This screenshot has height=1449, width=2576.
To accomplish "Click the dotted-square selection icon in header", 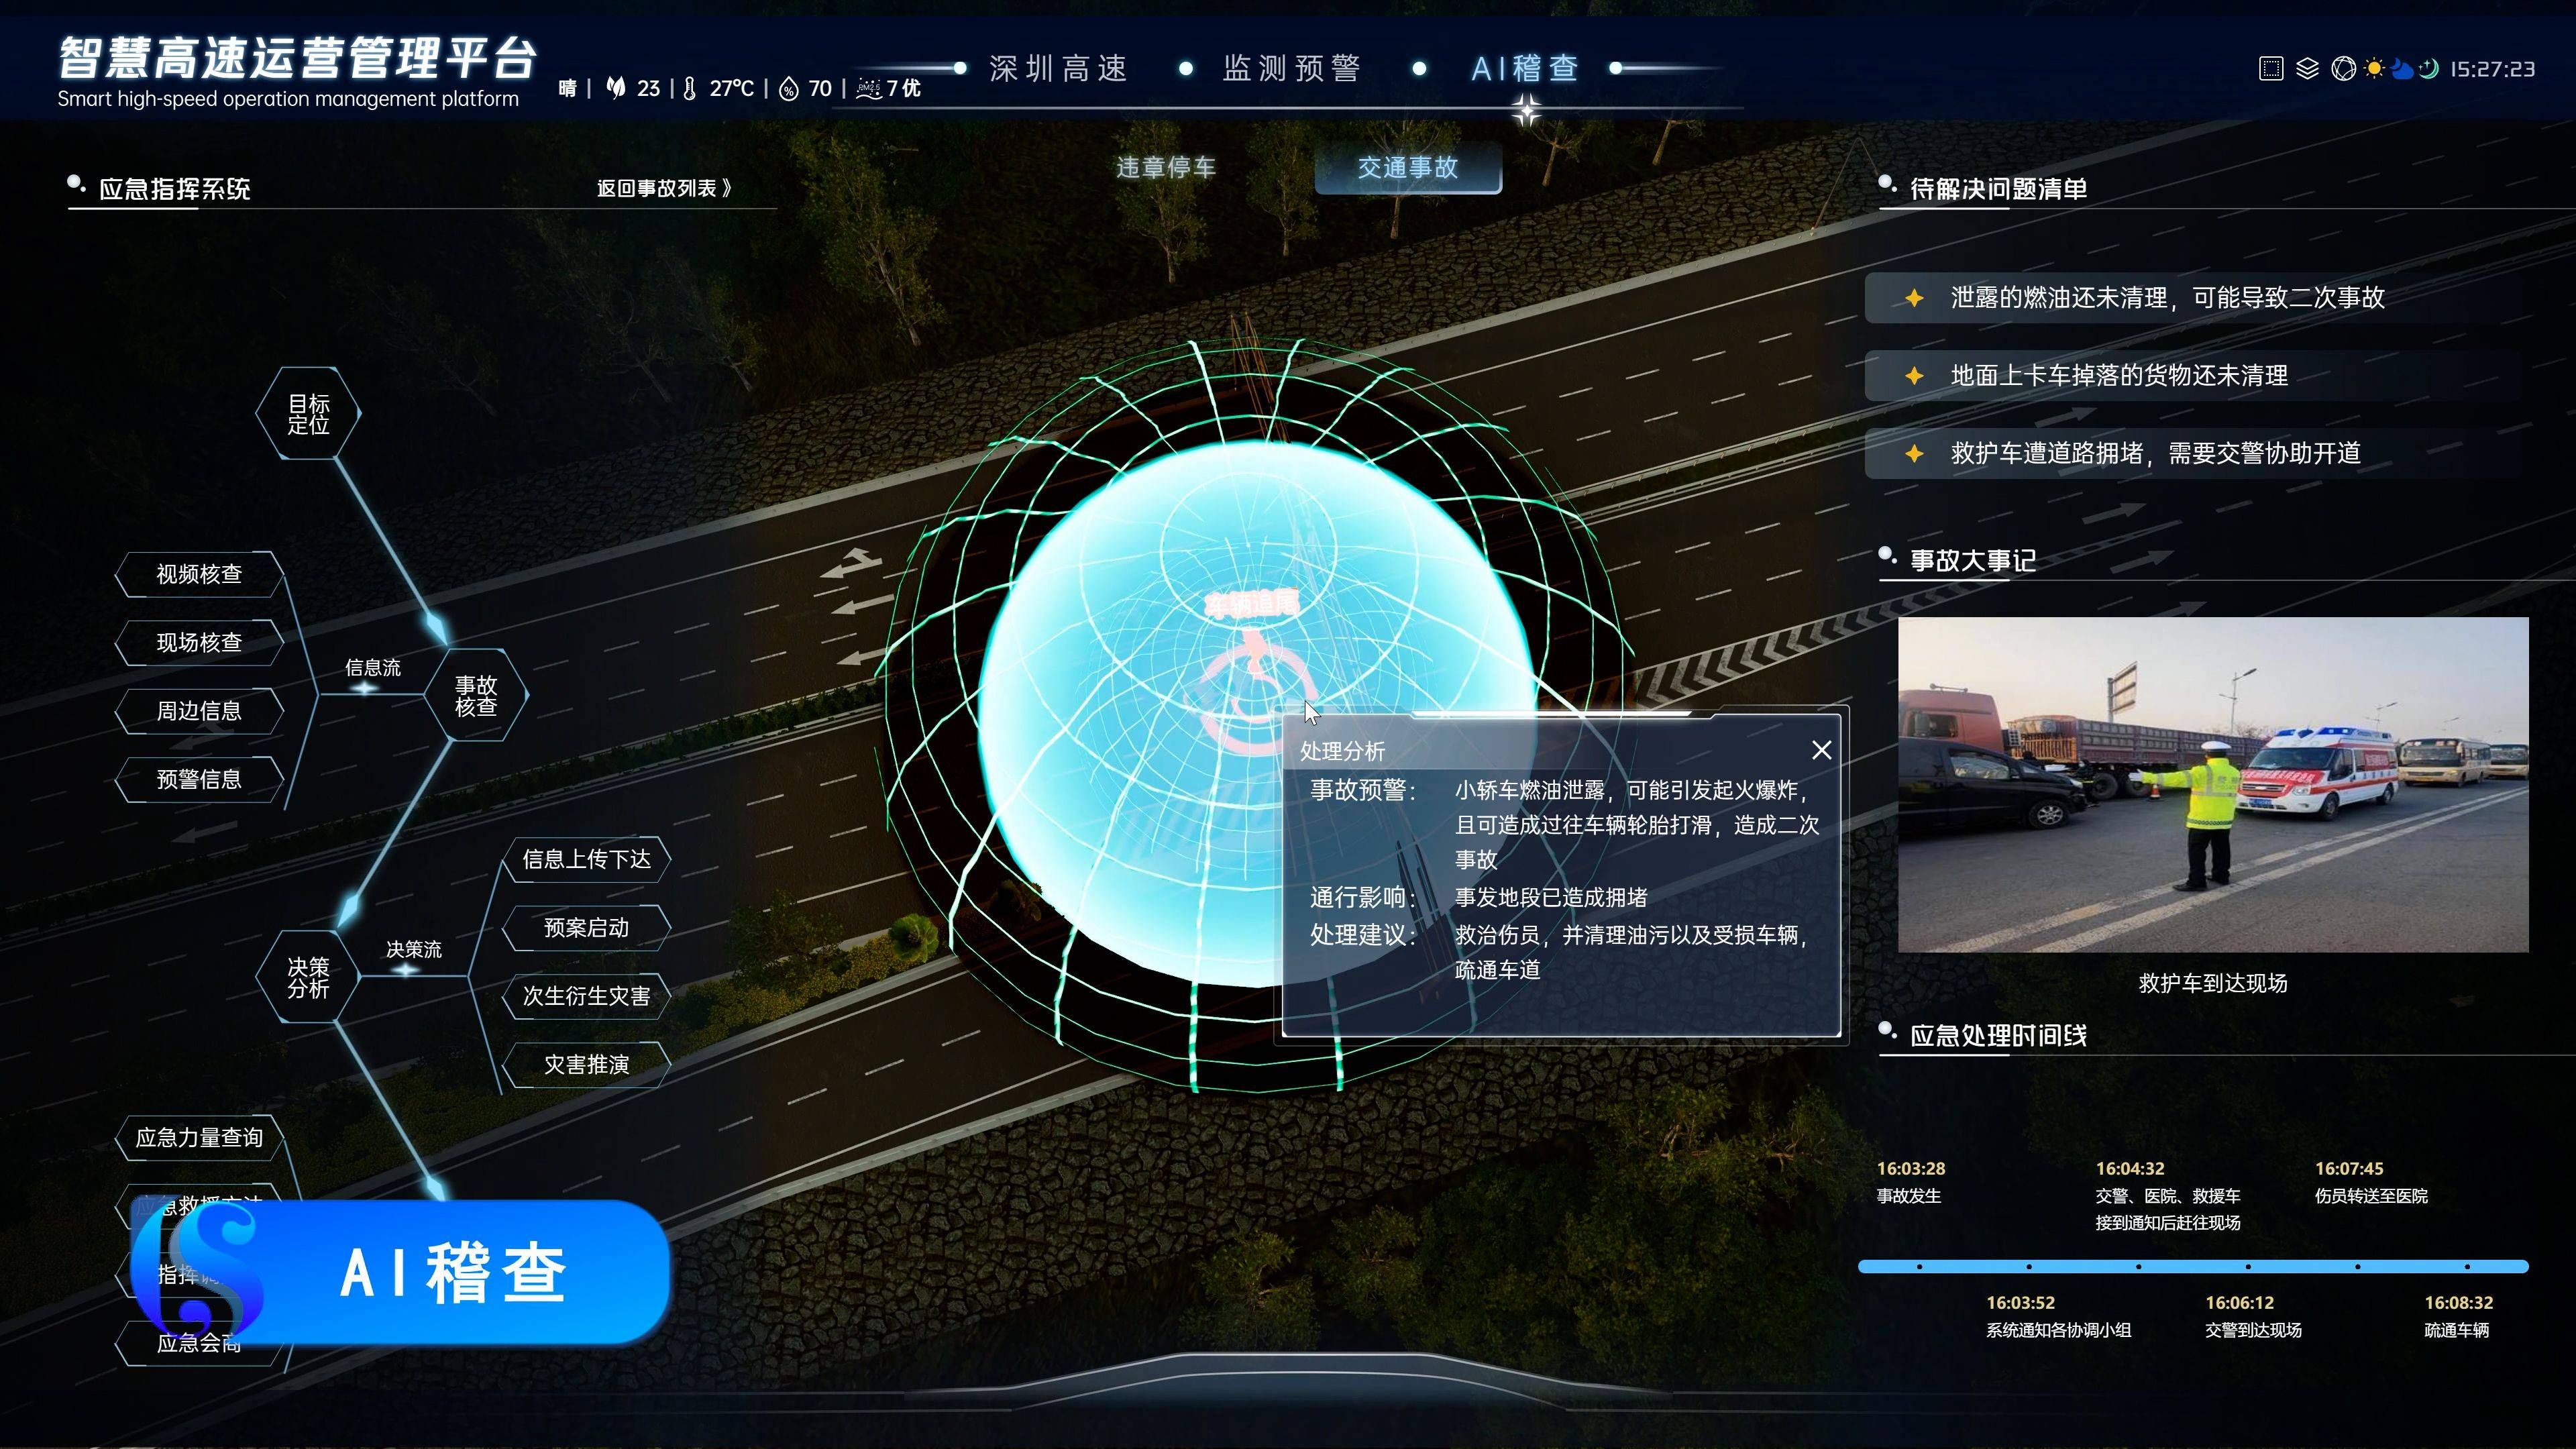I will click(x=2271, y=69).
